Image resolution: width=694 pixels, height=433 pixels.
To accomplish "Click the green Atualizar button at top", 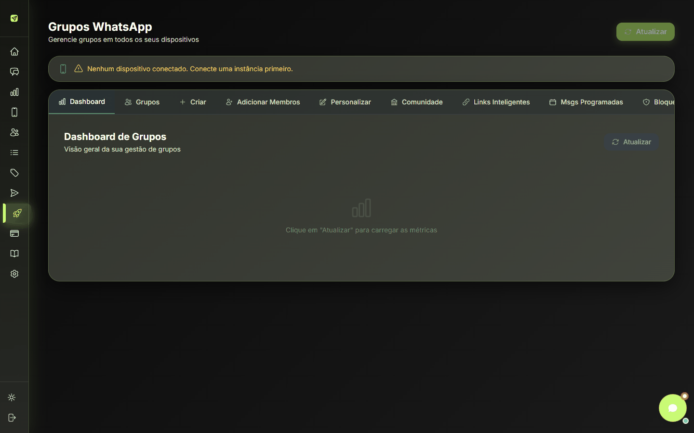I will [645, 32].
